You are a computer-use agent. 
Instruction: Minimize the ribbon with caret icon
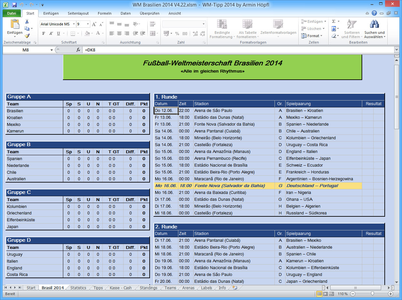point(367,13)
